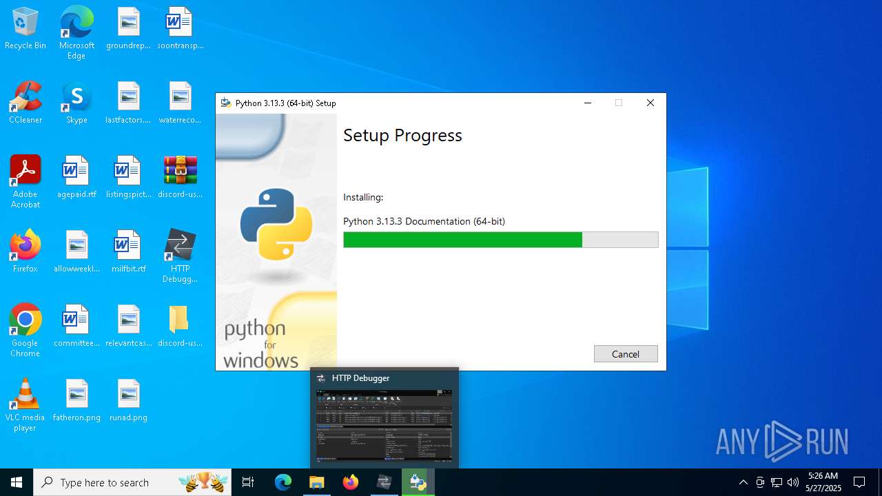Select the committee Word document icon
This screenshot has height=496, width=882.
tap(76, 326)
